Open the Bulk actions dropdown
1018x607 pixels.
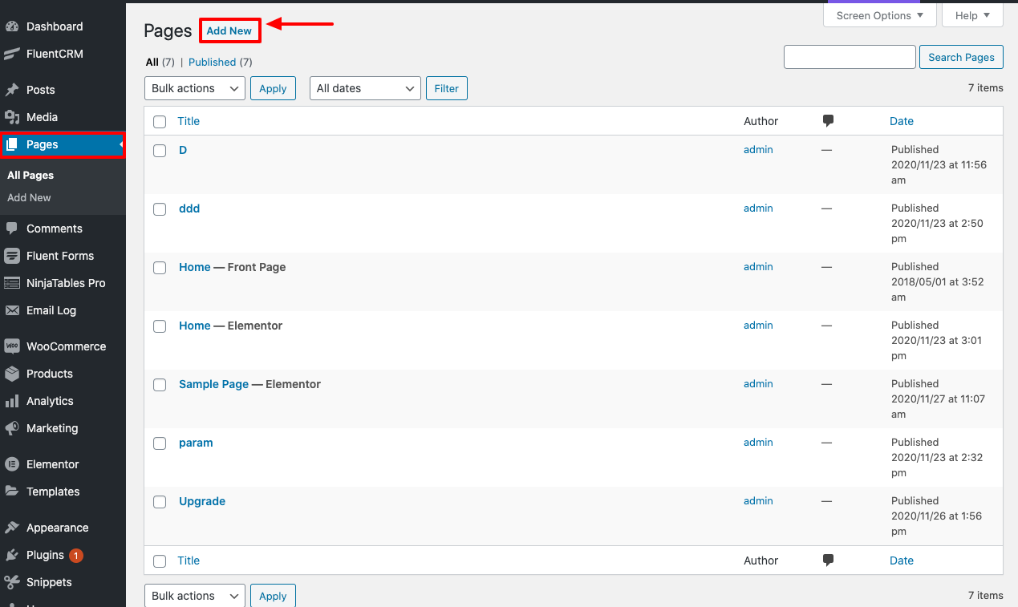point(194,88)
